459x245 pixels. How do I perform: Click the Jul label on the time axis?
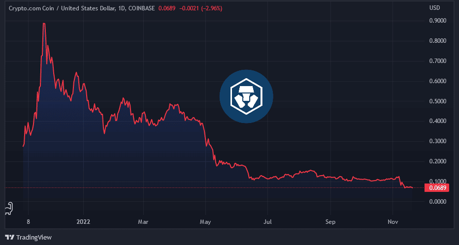(x=268, y=222)
